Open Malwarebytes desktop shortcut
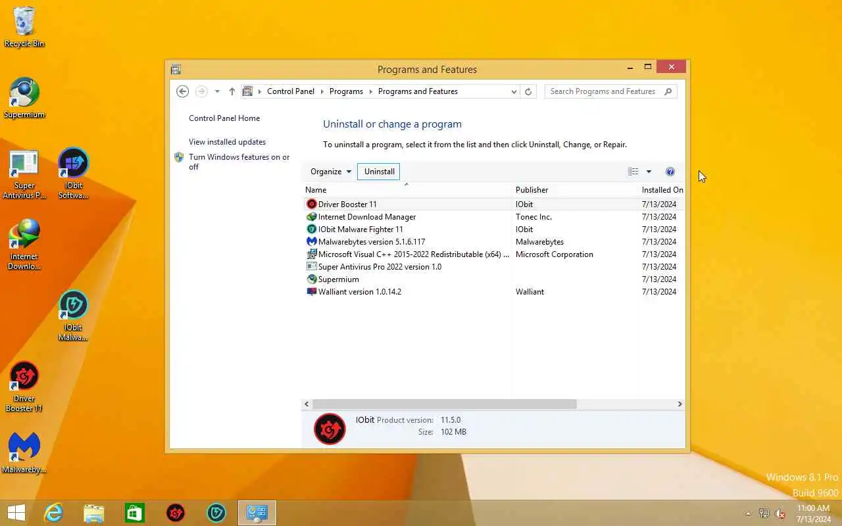The image size is (842, 526). click(24, 453)
